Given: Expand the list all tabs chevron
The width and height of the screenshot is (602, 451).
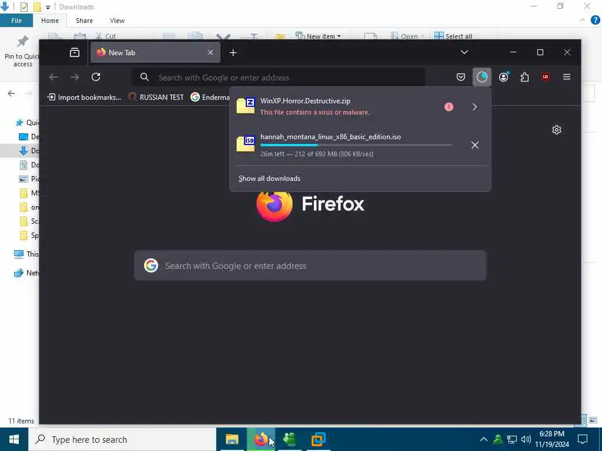Looking at the screenshot, I should coord(464,52).
